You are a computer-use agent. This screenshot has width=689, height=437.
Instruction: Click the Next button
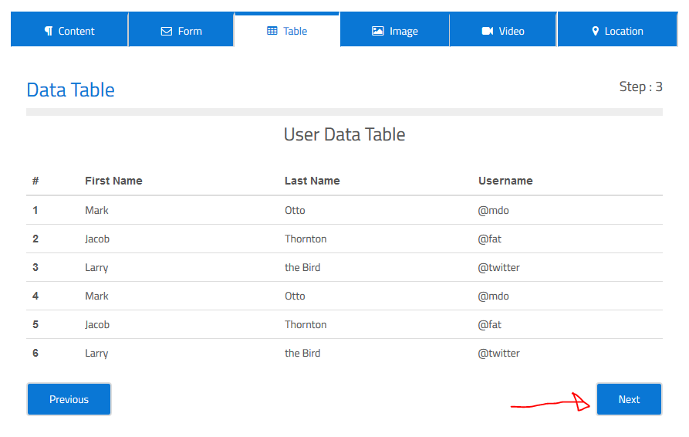629,399
